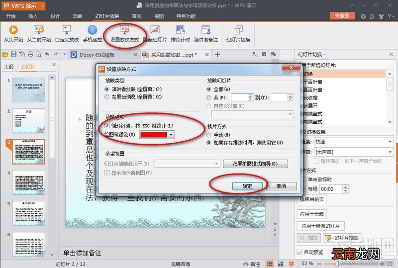Open slideshow settings (设置放映方式)

125,33
